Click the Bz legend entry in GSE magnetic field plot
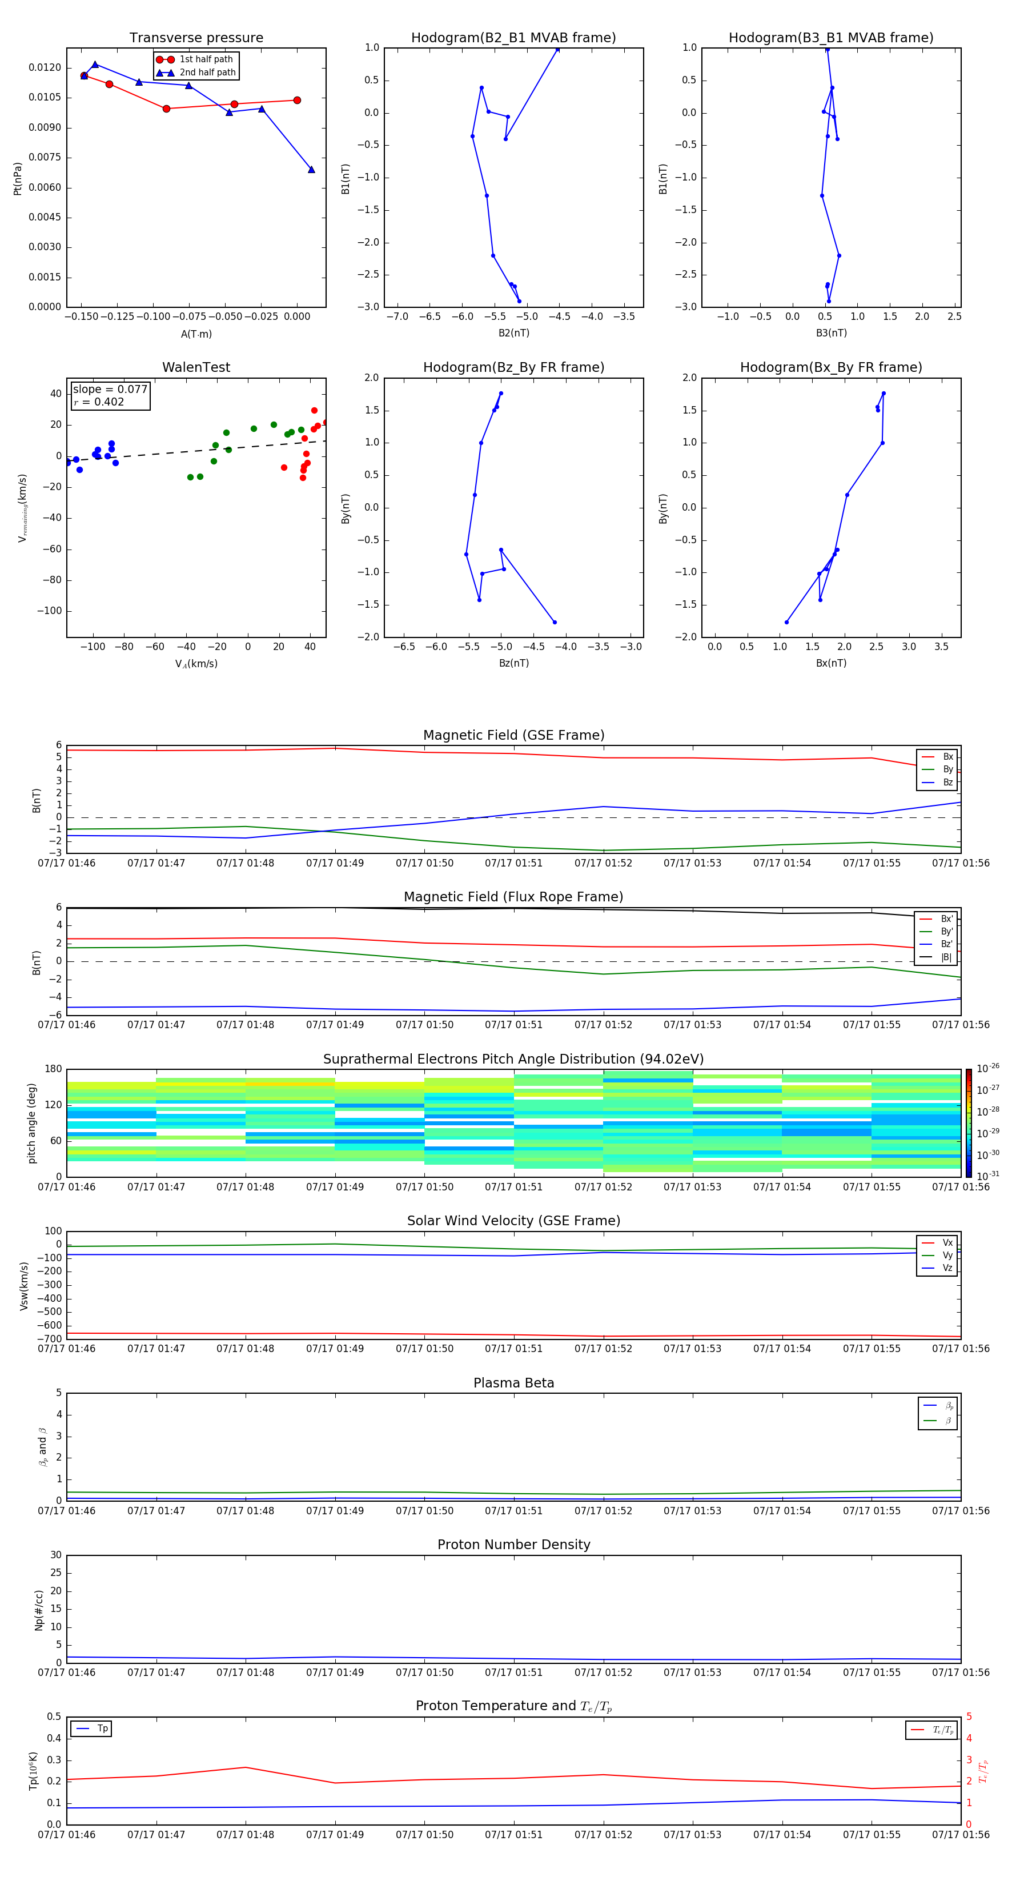Screen dimensions: 1028x1885 [x=937, y=782]
